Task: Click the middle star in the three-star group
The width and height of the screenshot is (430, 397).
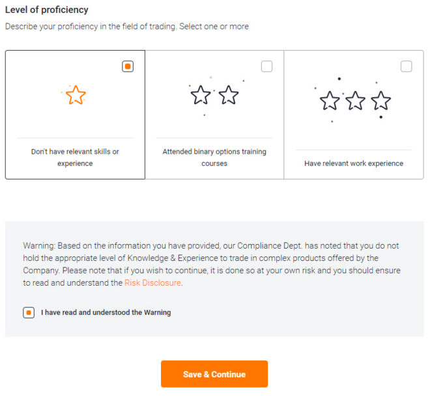Action: point(356,100)
